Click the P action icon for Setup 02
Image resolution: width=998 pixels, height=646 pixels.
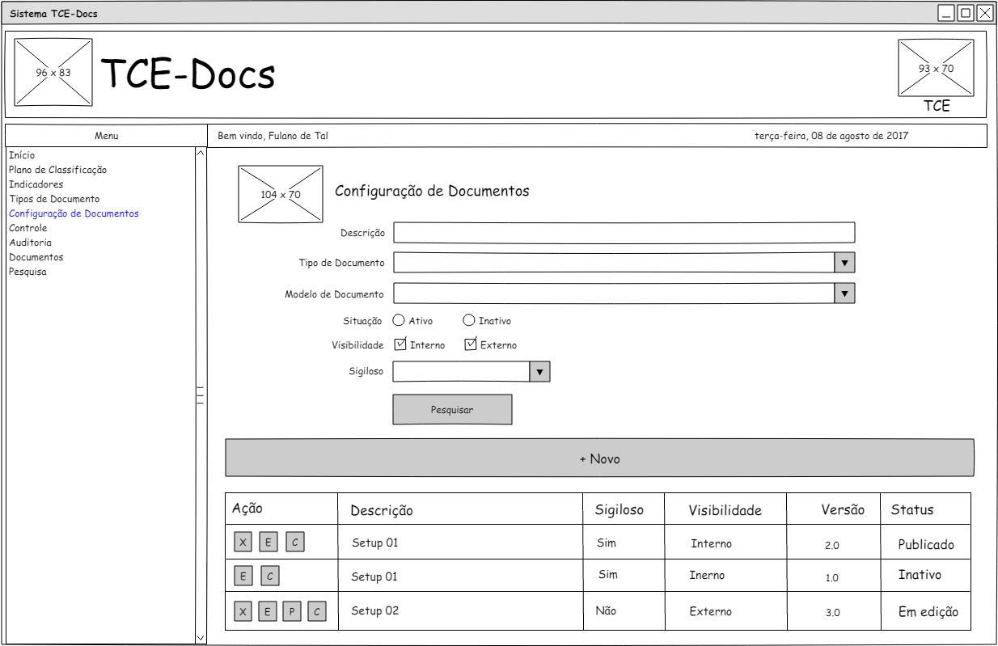click(x=292, y=611)
